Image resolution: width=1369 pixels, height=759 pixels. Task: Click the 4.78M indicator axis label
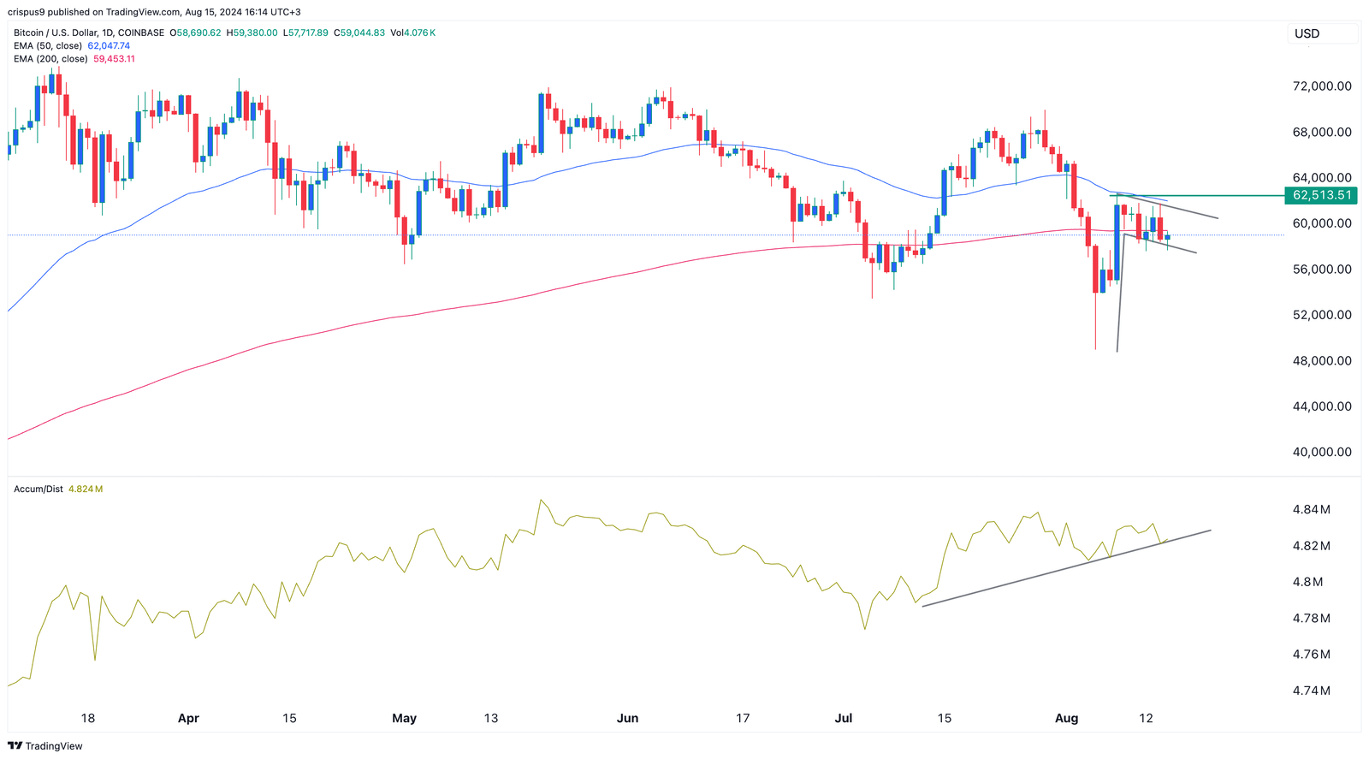pos(1312,618)
